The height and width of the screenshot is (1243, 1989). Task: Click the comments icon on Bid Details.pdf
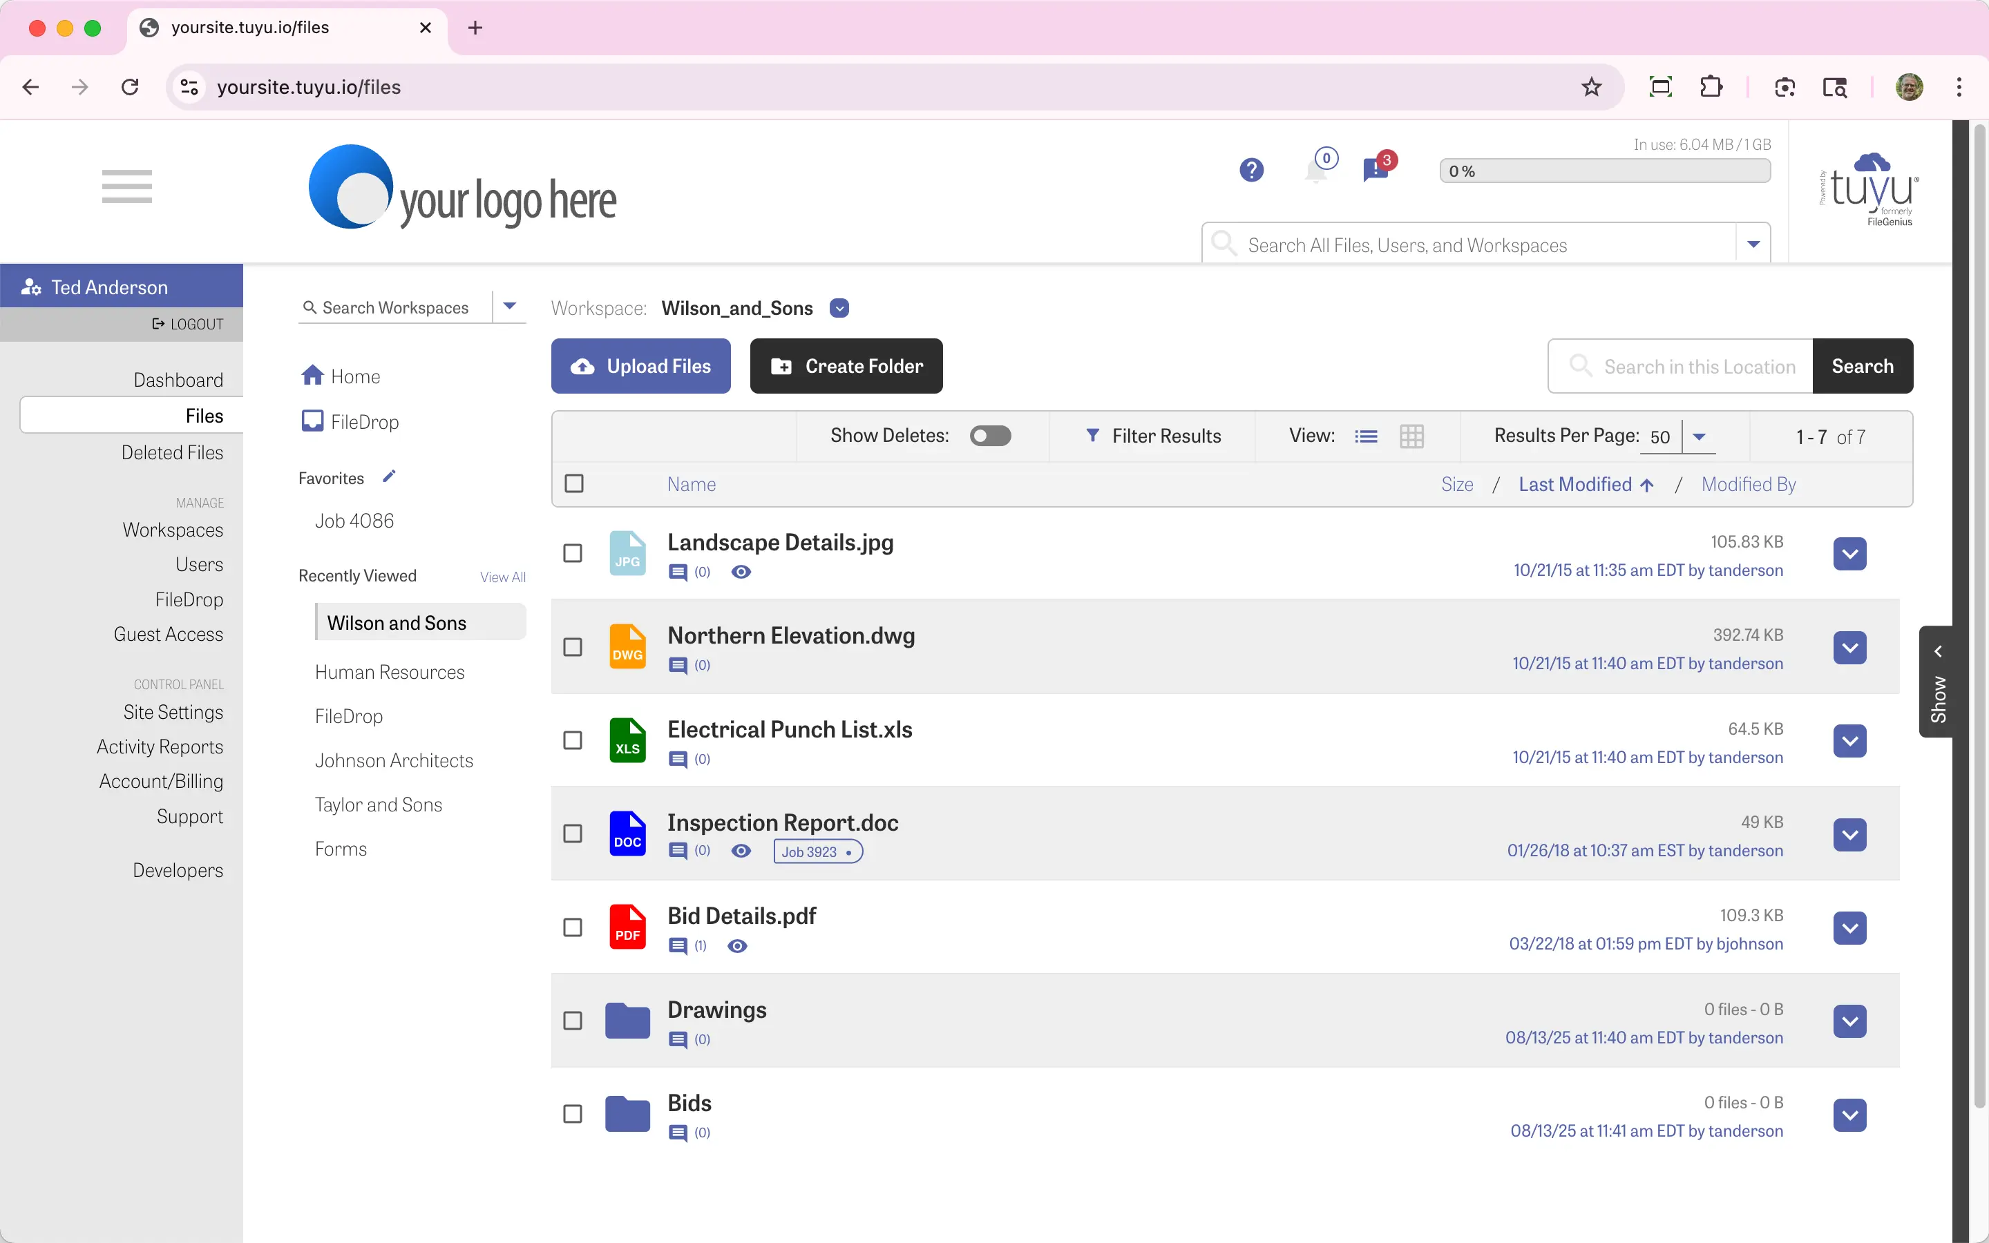(x=679, y=945)
